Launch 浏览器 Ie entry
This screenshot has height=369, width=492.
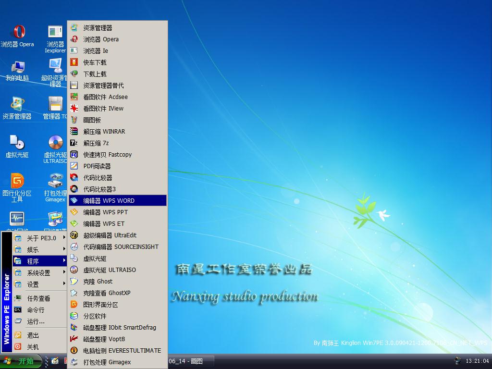point(118,50)
